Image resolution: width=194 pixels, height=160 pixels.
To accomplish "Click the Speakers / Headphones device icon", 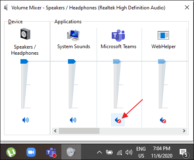I will 25,34.
